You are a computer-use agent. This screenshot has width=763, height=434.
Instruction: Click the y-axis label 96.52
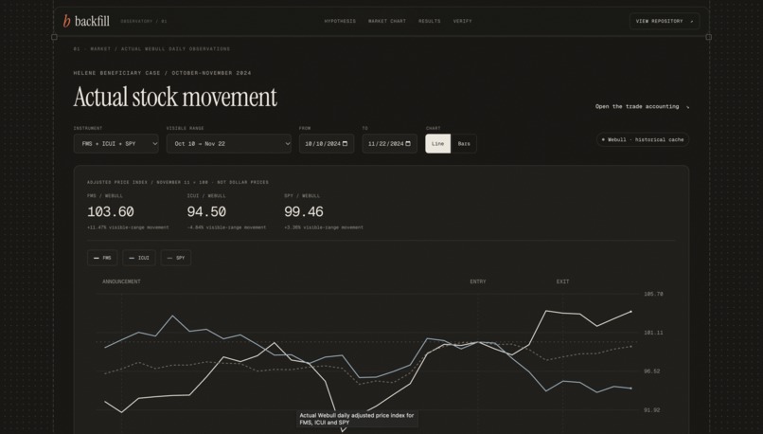(653, 371)
